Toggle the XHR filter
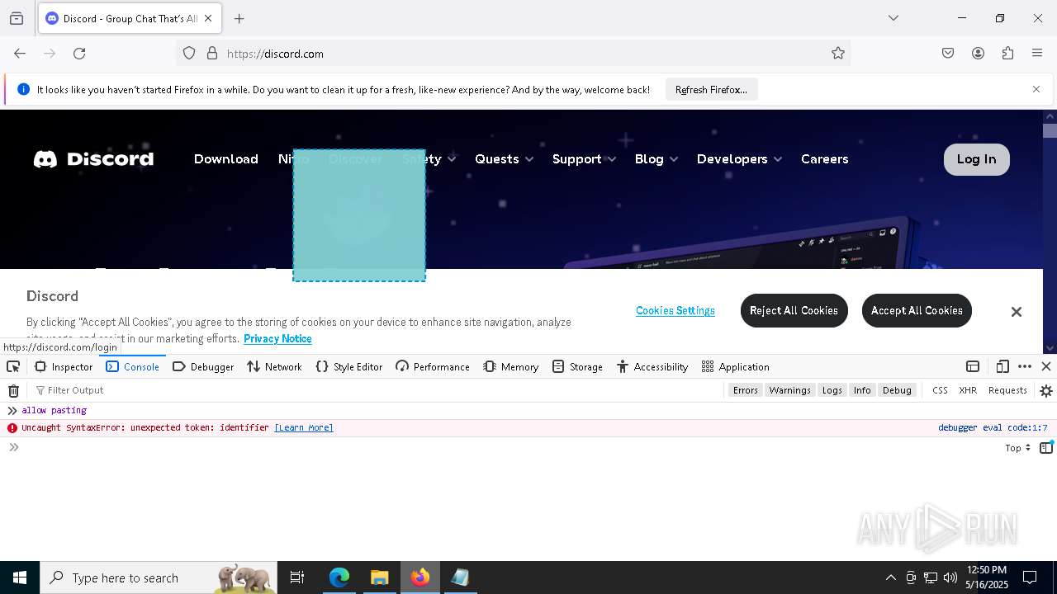Viewport: 1057px width, 594px height. (x=968, y=390)
